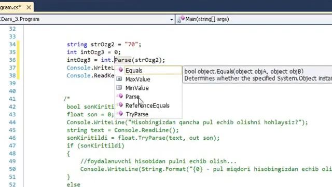Click the opening brace on line 48
Viewport: 332px width, 187px height.
click(68, 154)
